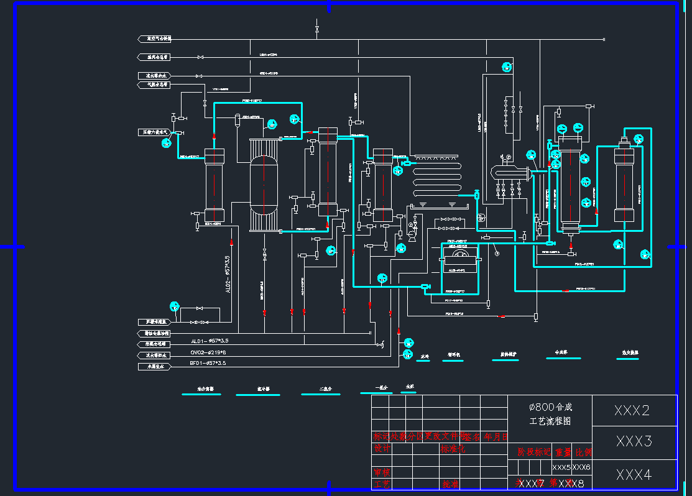Image resolution: width=692 pixels, height=496 pixels.
Task: Pick the CW02-ø219*6 pipe label
Action: tap(208, 352)
